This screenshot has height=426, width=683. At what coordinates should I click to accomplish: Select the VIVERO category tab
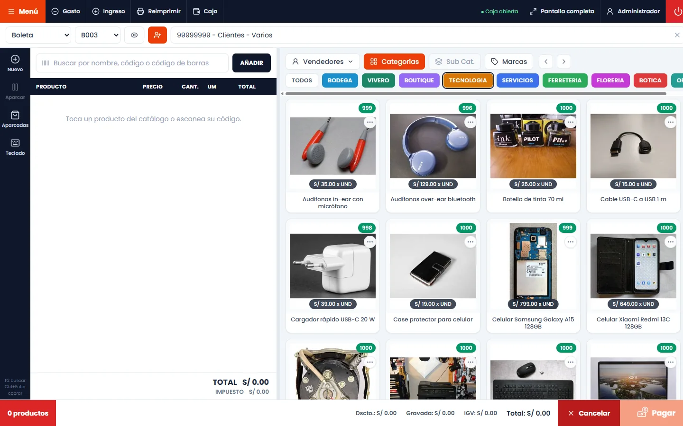(378, 80)
